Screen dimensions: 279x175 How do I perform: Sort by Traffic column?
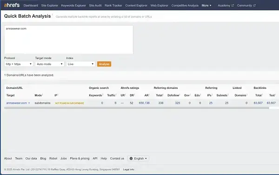112,95
